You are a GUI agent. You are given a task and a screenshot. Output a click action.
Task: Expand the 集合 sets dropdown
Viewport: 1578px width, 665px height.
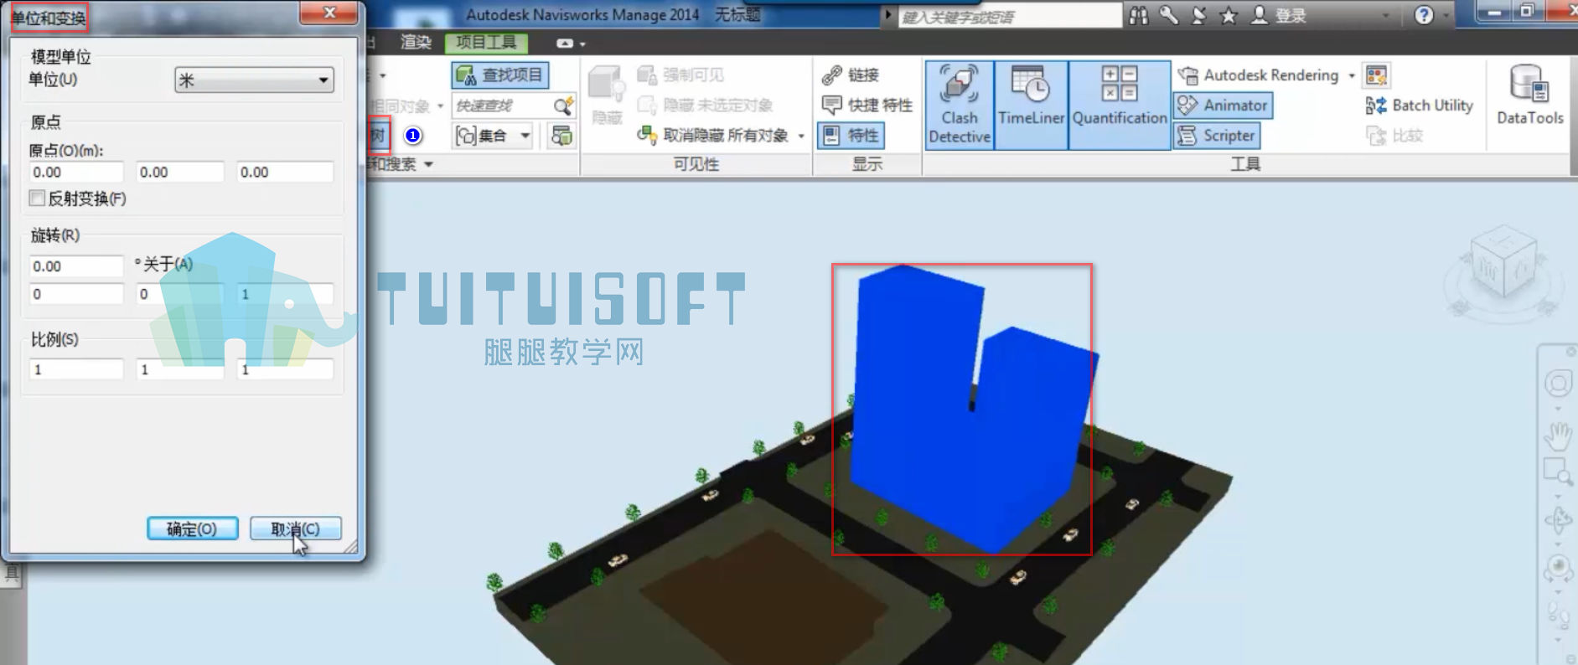point(525,136)
